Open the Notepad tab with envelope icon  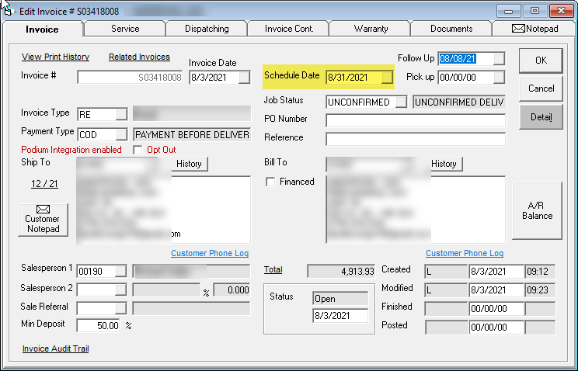click(x=534, y=29)
